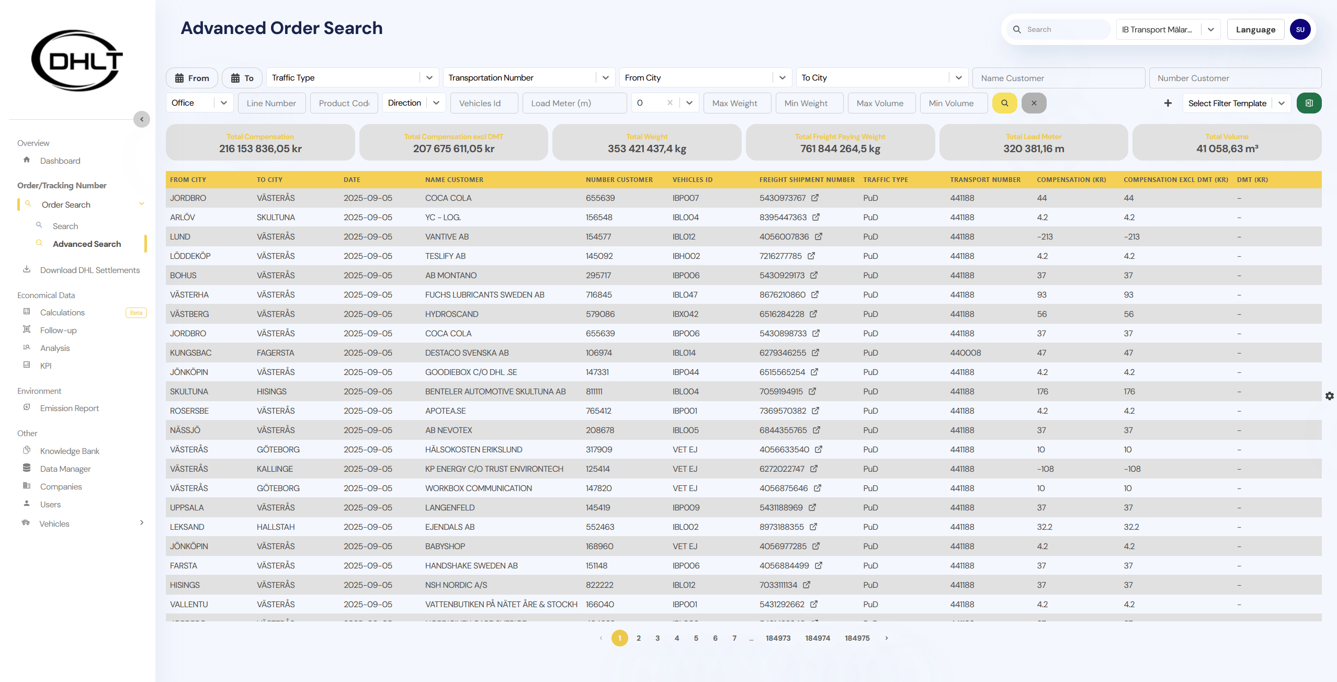Collapse the sidebar with the arrow button
This screenshot has height=682, width=1337.
coord(141,119)
